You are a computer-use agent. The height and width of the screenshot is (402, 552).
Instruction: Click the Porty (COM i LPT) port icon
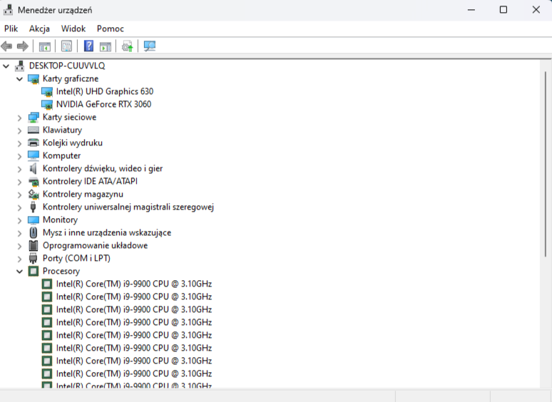click(x=33, y=259)
